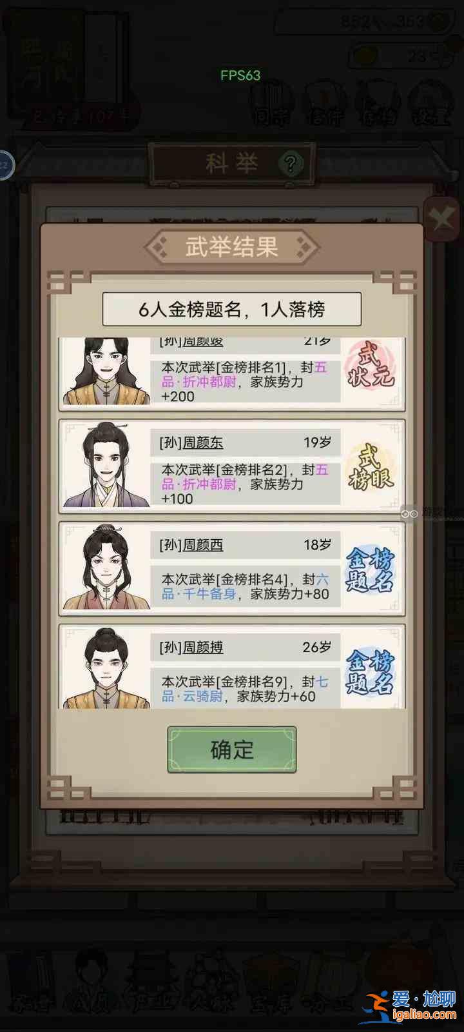Screen dimensions: 464x1032
Task: Tap 金榜题名 badge for 周颜西
Action: coord(370,571)
